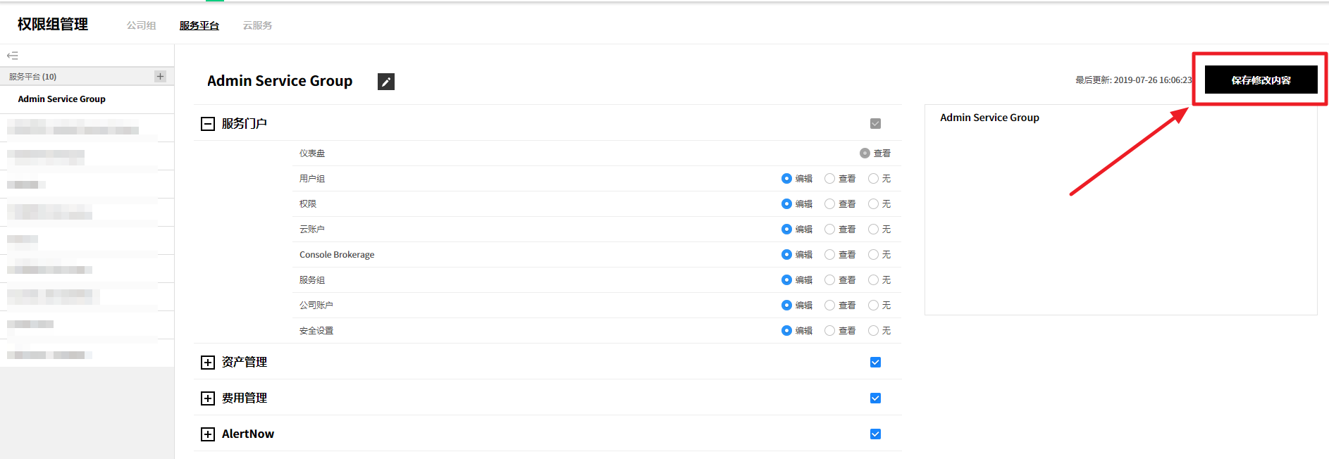The width and height of the screenshot is (1329, 459).
Task: Click the 保存修改内容 button
Action: (x=1261, y=80)
